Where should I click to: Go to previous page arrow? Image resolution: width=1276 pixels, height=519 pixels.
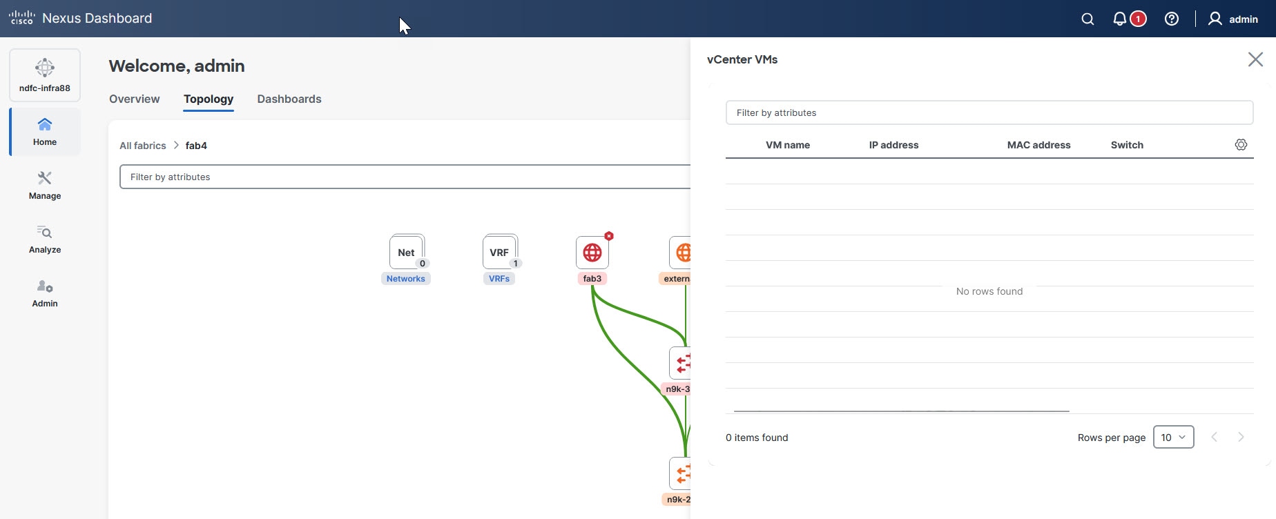tap(1215, 437)
